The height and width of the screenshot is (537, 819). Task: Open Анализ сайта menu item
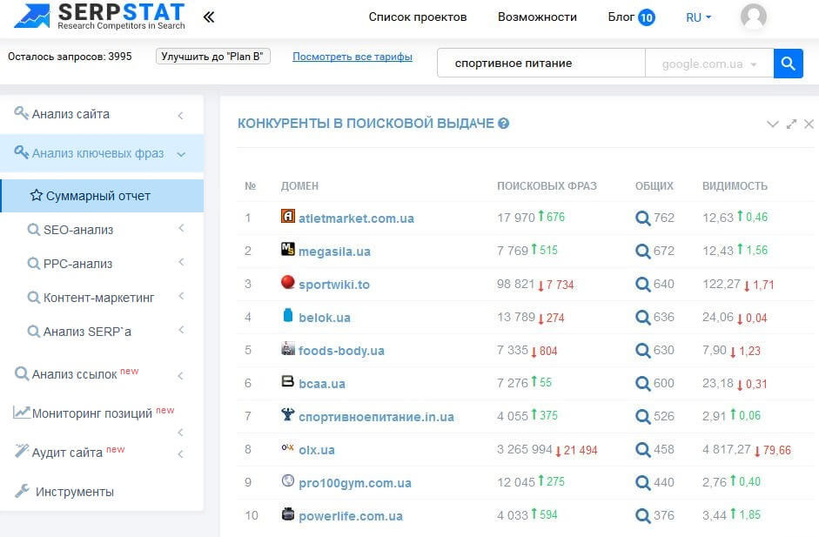(x=70, y=114)
